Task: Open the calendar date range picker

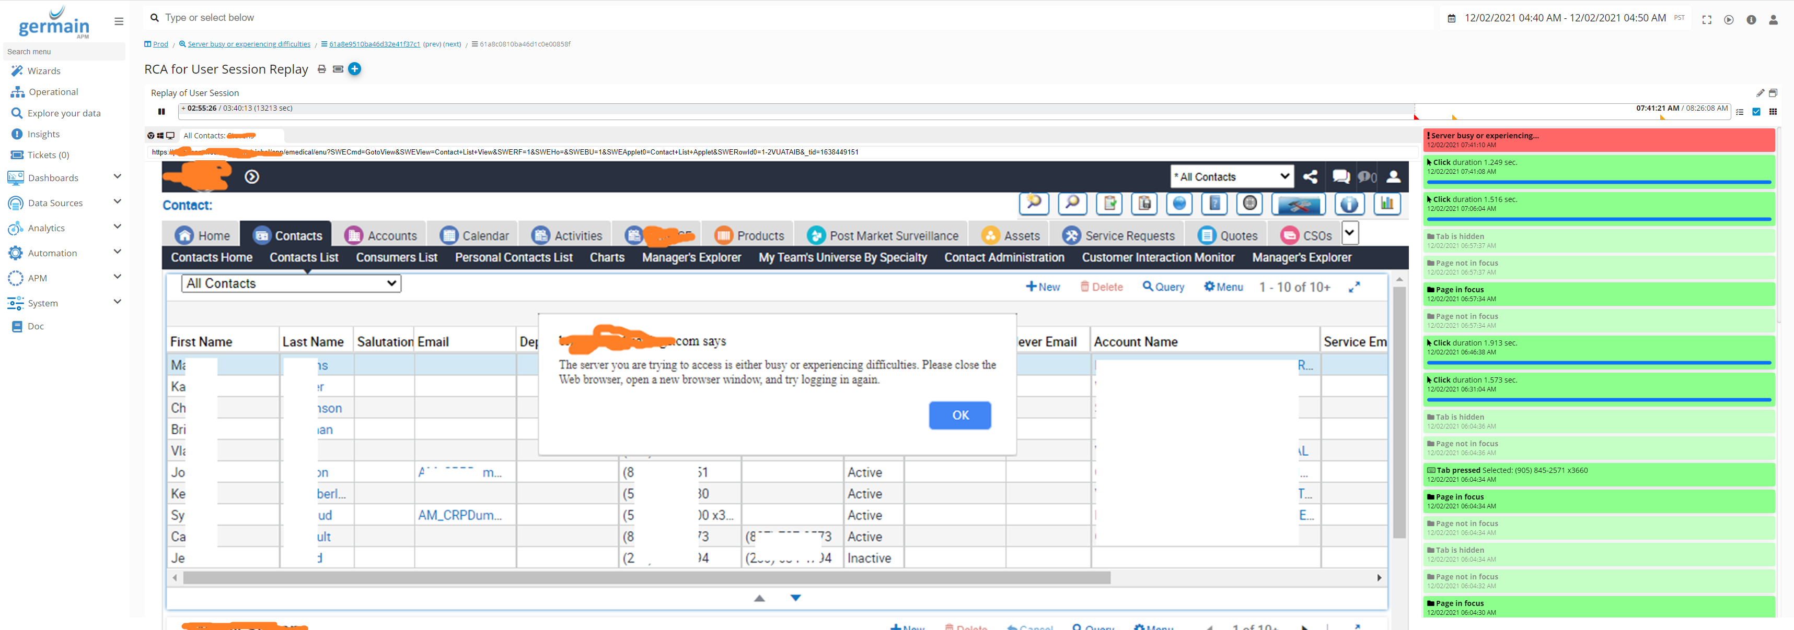Action: (x=1452, y=18)
